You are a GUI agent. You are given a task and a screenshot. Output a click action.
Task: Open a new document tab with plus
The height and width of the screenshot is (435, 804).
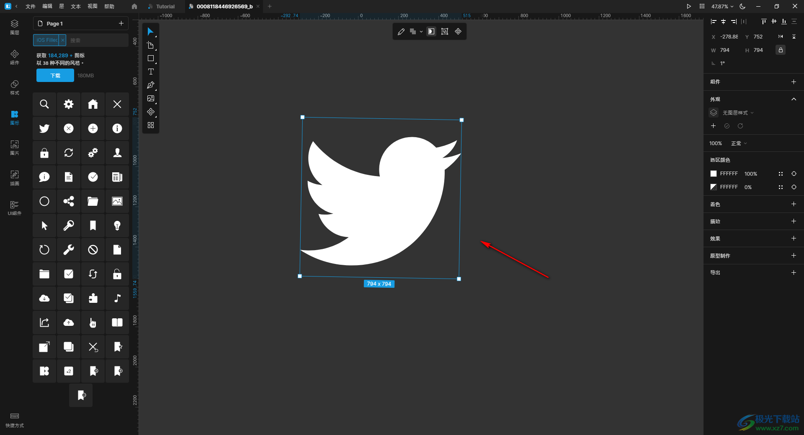(x=270, y=6)
